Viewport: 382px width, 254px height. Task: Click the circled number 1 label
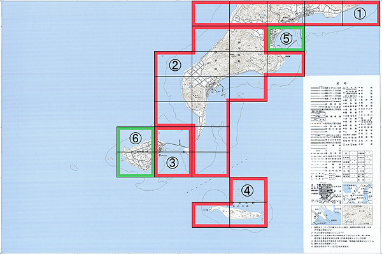[x=360, y=13]
